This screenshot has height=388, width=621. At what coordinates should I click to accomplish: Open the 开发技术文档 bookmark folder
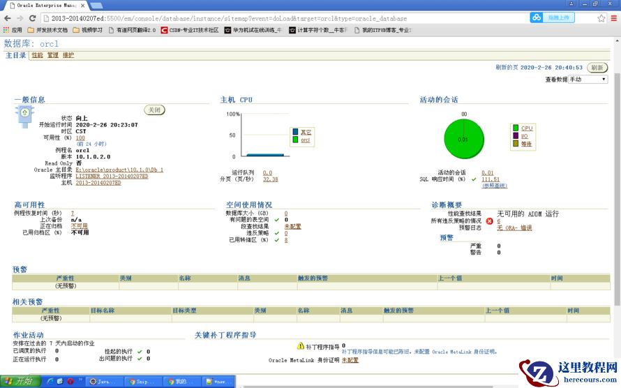[47, 30]
